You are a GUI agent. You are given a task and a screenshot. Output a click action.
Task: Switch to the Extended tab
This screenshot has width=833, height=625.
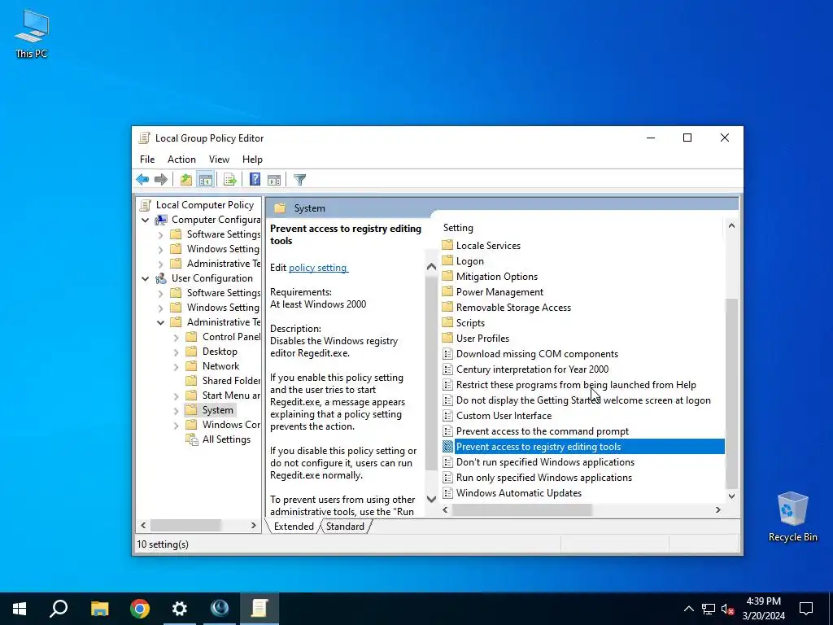[294, 527]
